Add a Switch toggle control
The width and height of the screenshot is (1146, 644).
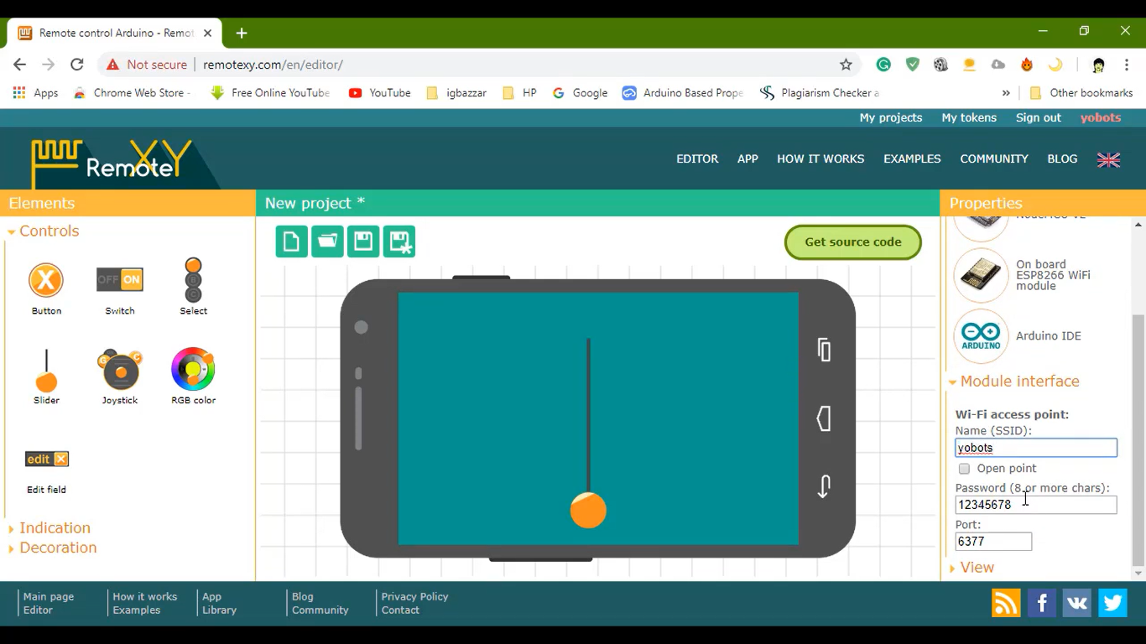[119, 278]
